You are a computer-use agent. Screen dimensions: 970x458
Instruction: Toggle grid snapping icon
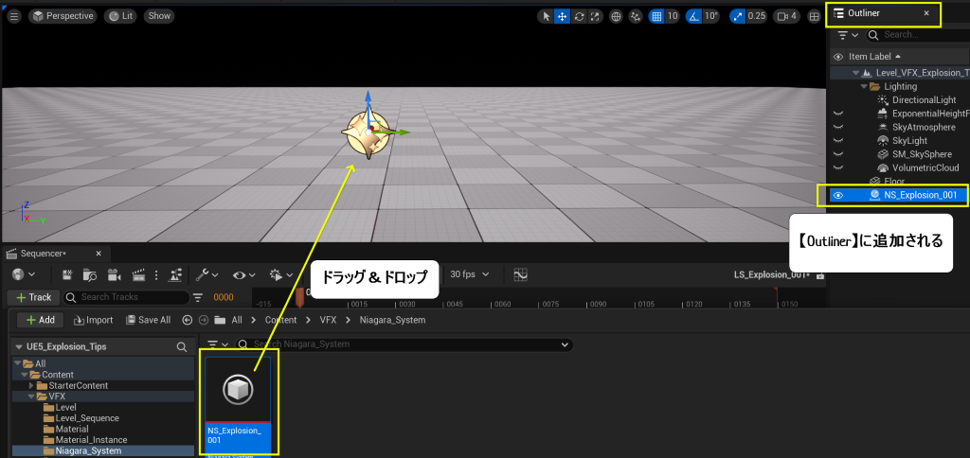click(657, 17)
